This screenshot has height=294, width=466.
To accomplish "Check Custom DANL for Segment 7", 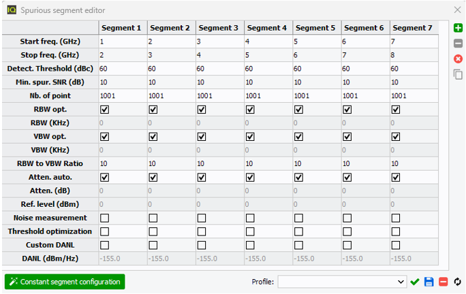I will (396, 245).
